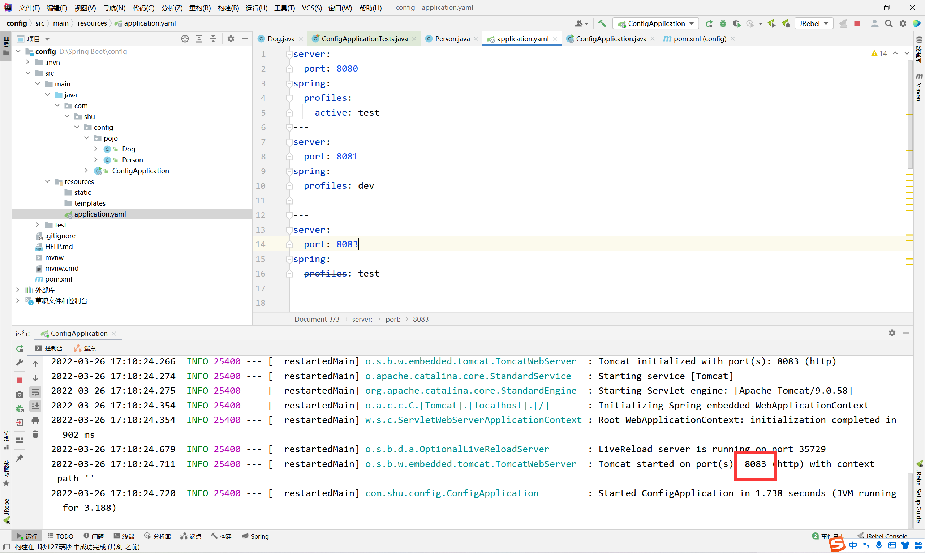Open the ConfigApplication run configuration dropdown

pos(656,23)
